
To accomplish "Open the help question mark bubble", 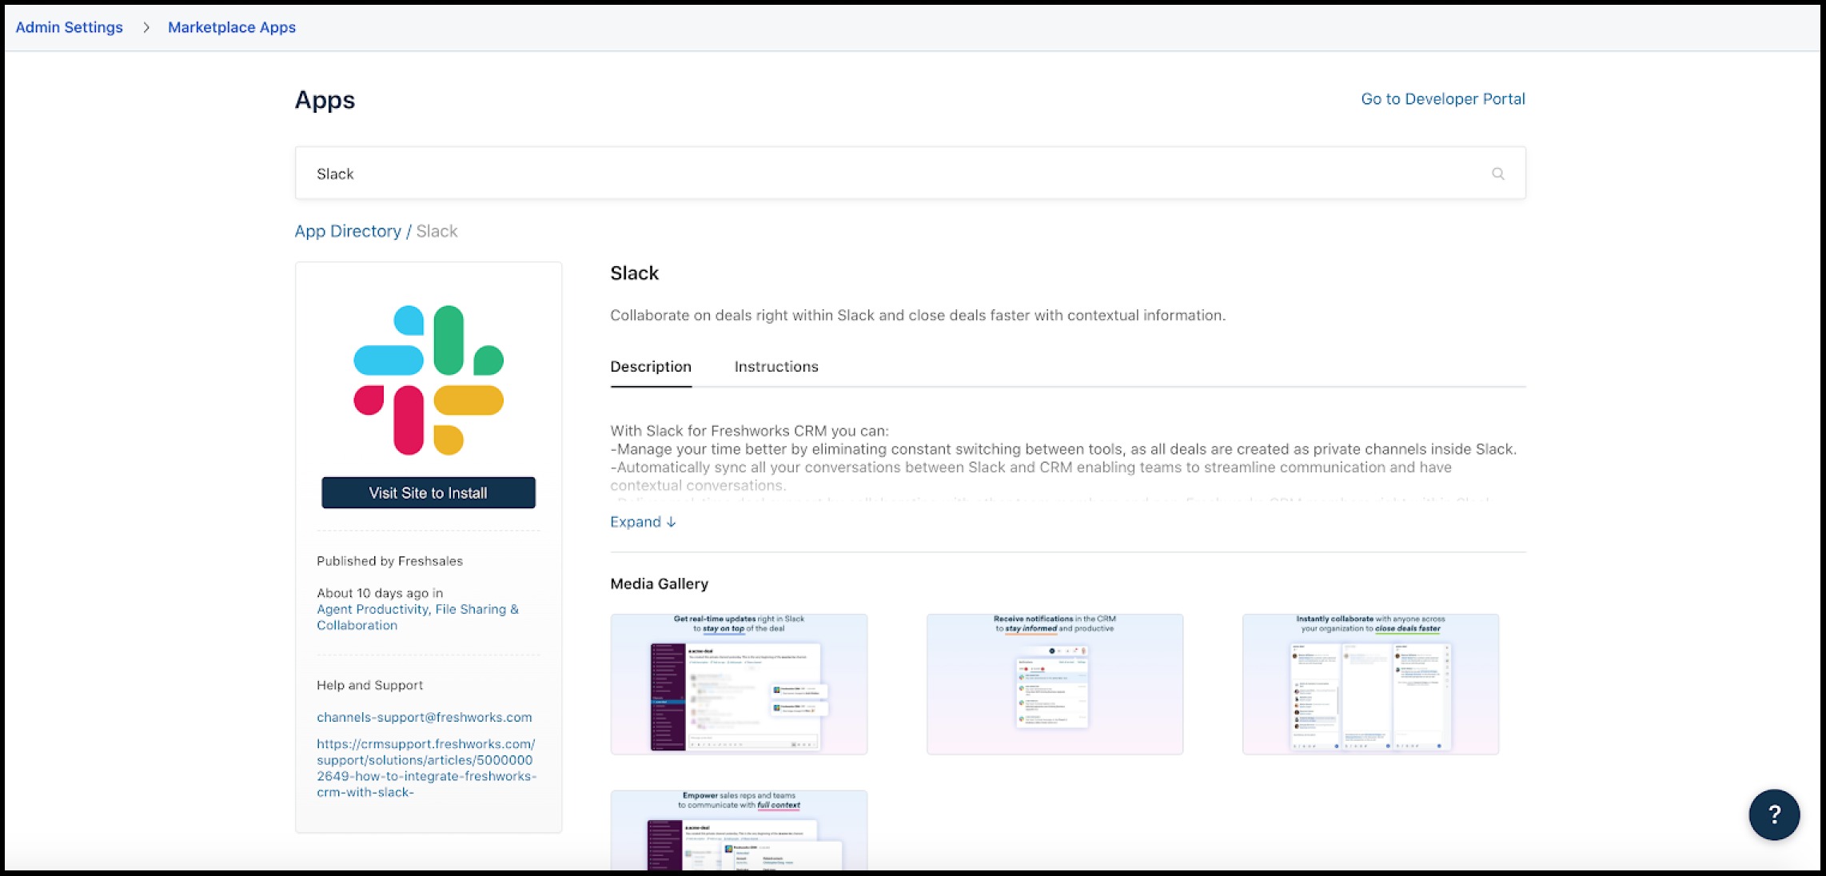I will coord(1774,814).
